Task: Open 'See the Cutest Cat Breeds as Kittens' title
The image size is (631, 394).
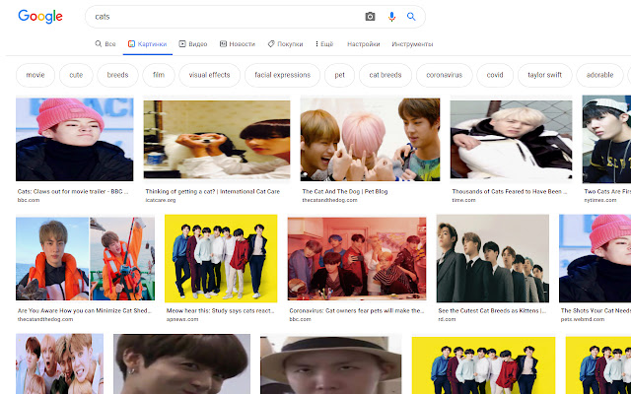Action: pos(492,311)
